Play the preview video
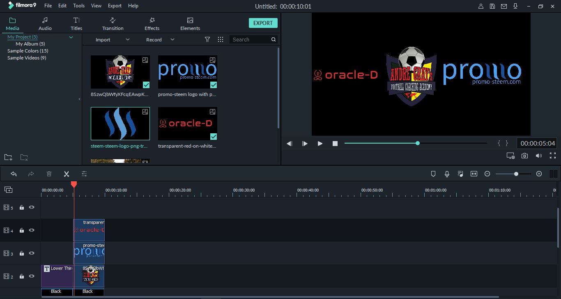561x299 pixels. 320,144
